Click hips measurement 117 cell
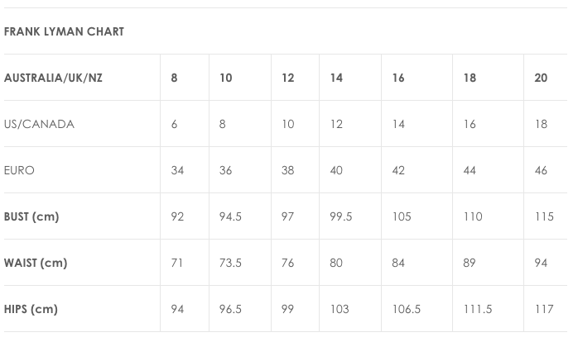 (543, 309)
